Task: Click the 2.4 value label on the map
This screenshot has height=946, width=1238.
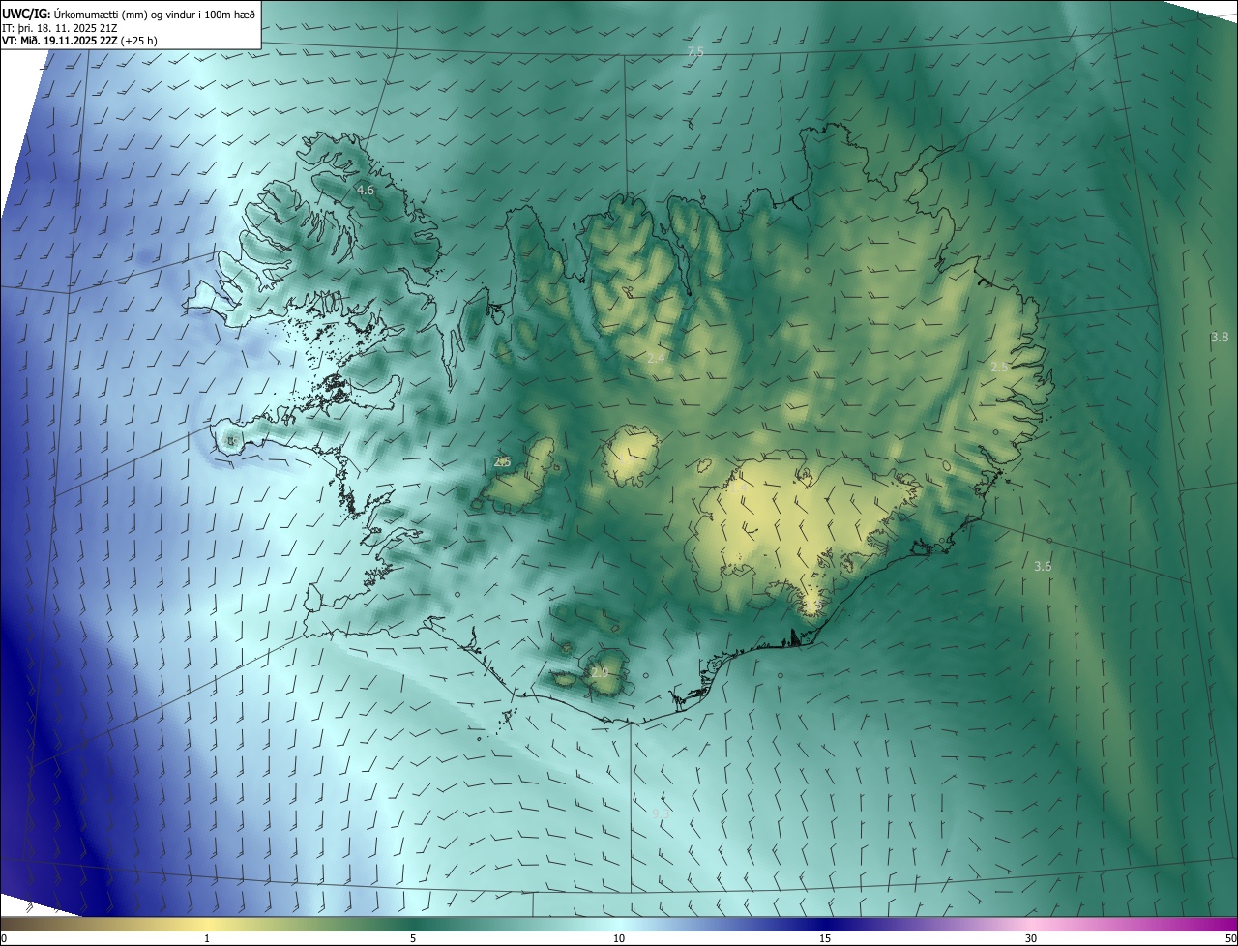Action: [656, 359]
